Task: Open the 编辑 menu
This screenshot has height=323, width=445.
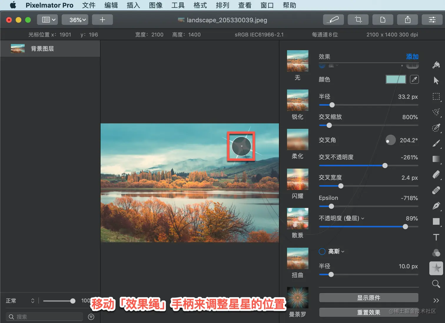Action: click(111, 5)
